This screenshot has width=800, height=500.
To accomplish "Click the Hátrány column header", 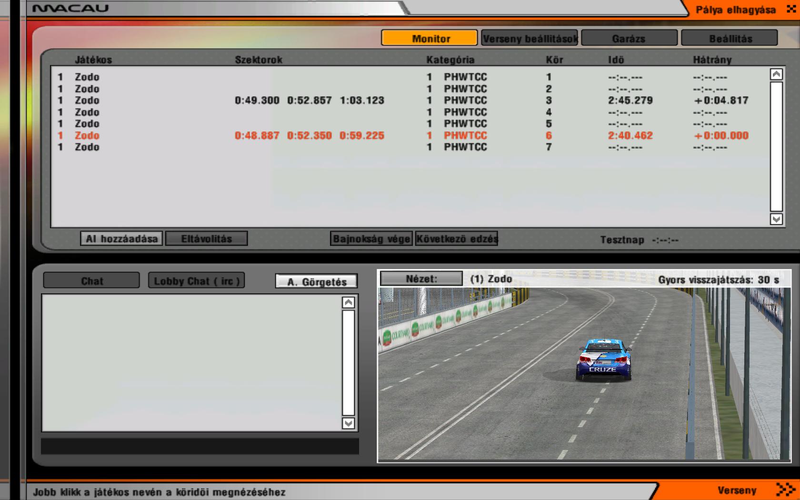I will (x=712, y=60).
